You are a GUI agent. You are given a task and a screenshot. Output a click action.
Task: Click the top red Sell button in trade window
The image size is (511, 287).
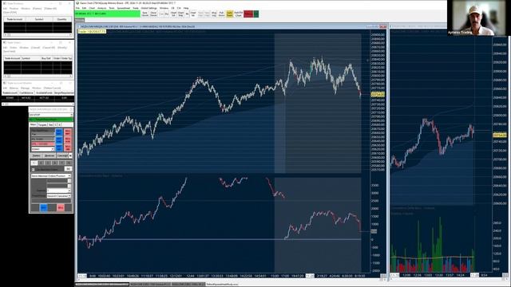point(67,132)
